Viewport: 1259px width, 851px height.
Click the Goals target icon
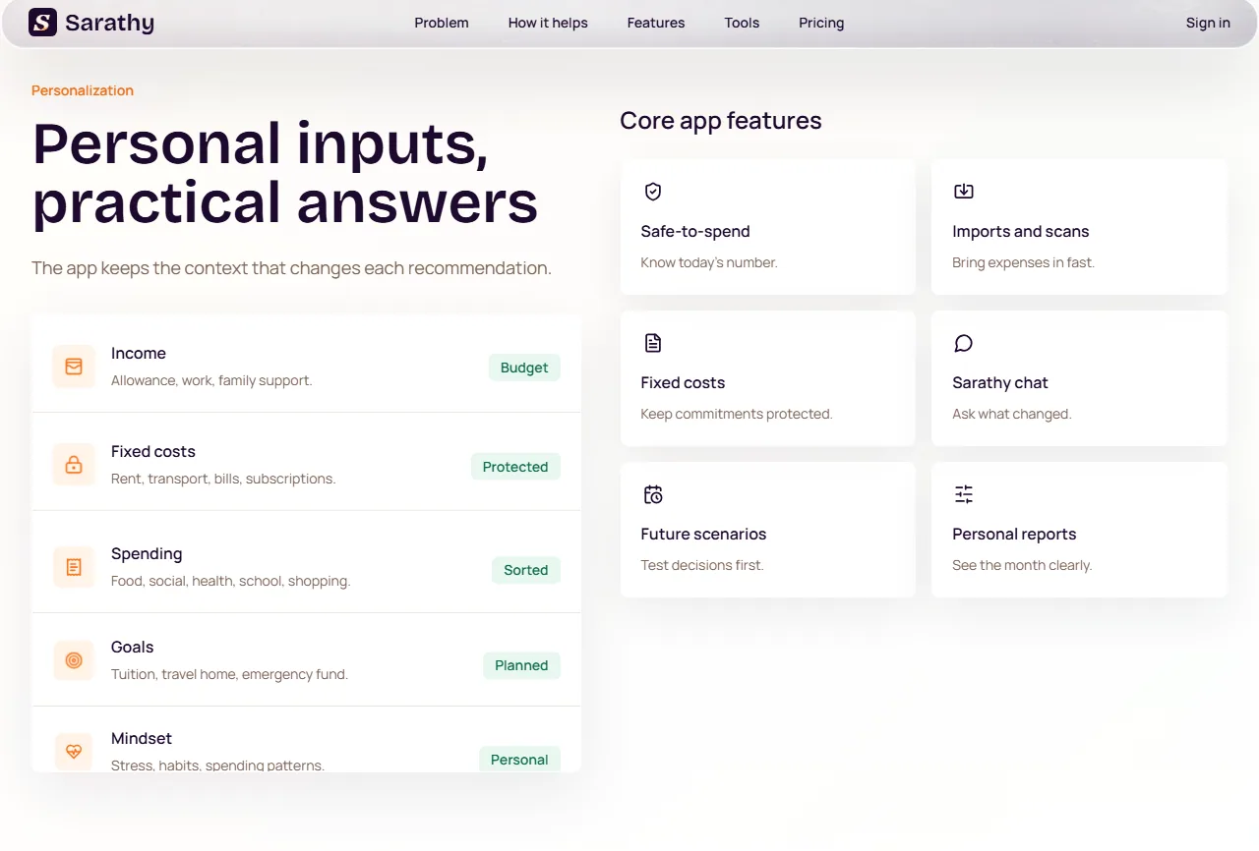click(x=74, y=660)
